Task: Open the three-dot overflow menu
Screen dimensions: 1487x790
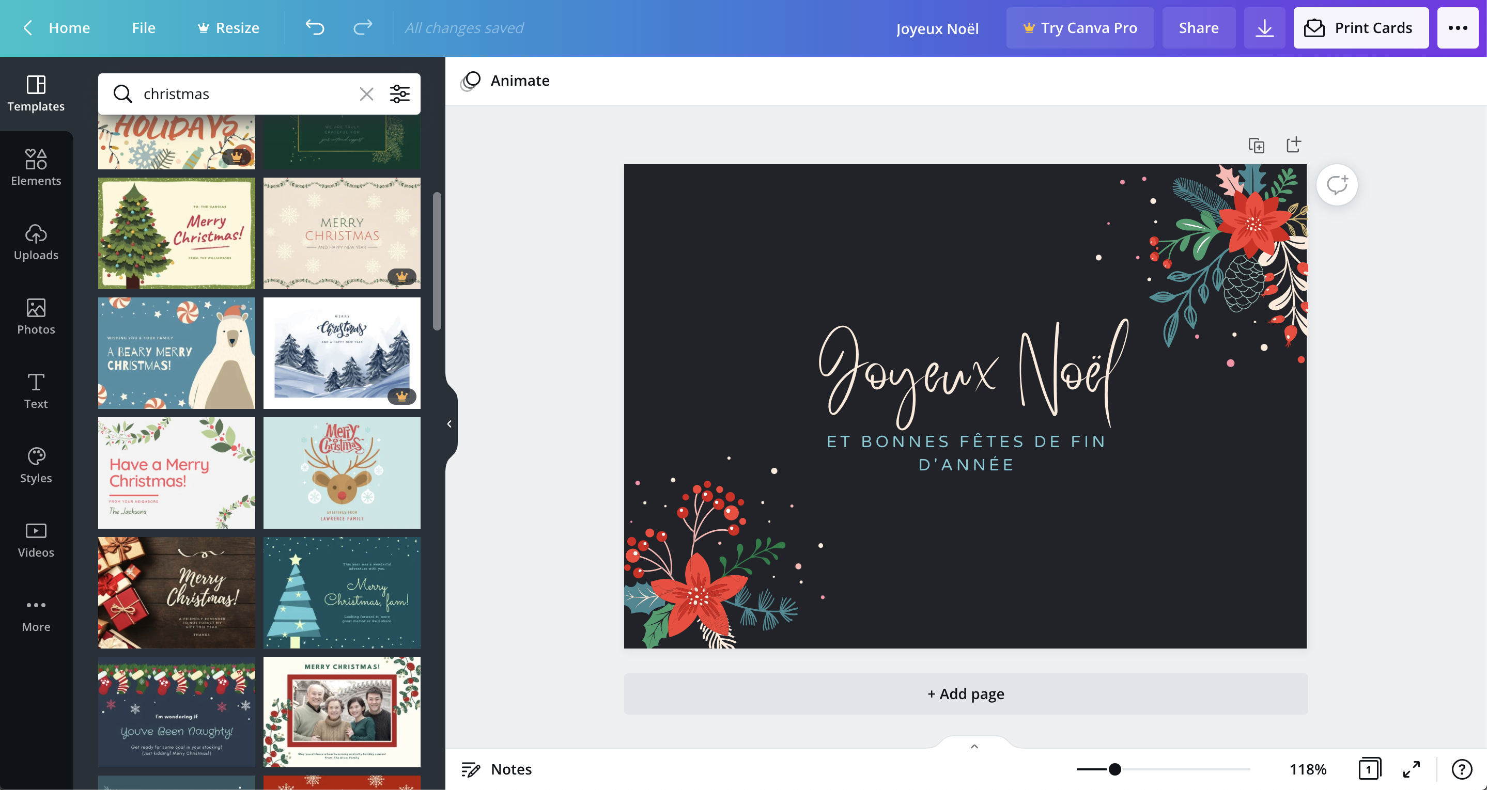Action: pyautogui.click(x=1460, y=27)
